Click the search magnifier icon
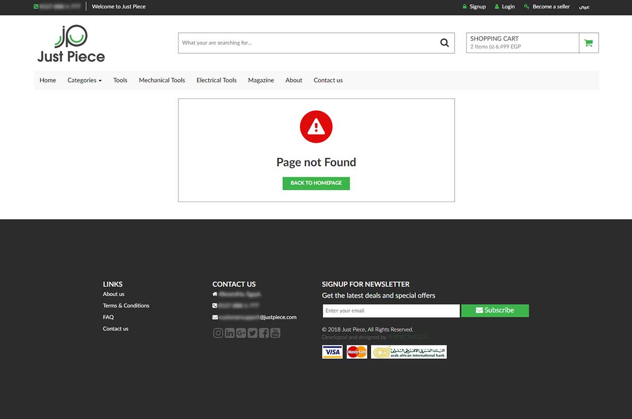This screenshot has height=419, width=632. point(445,43)
